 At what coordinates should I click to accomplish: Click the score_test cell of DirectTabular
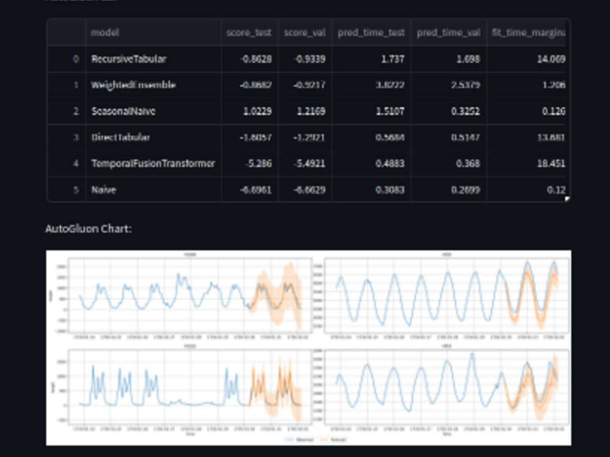point(249,137)
